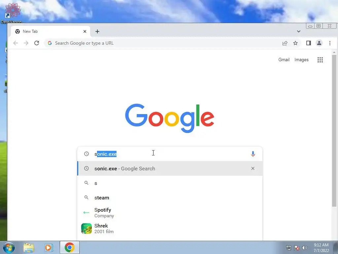Click the volume speaker tray icon
This screenshot has height=254, width=338.
305,248
